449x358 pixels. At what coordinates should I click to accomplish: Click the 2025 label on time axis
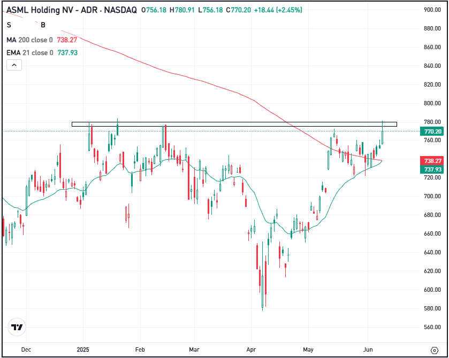coord(83,349)
